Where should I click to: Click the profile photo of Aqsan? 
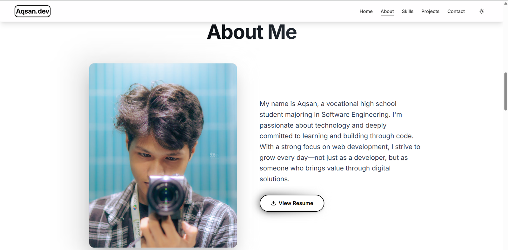(163, 155)
